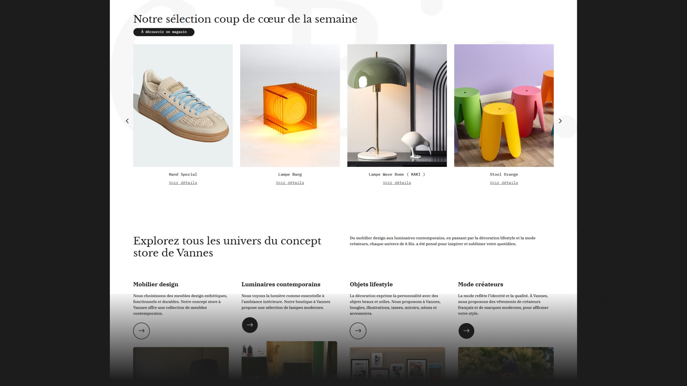687x386 pixels.
Task: Open Luminaires contemporains via its arrow icon
Action: 250,325
